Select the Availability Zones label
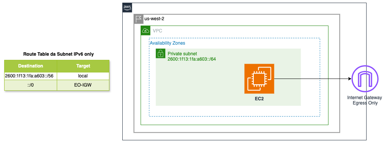386x143 pixels. [167, 43]
